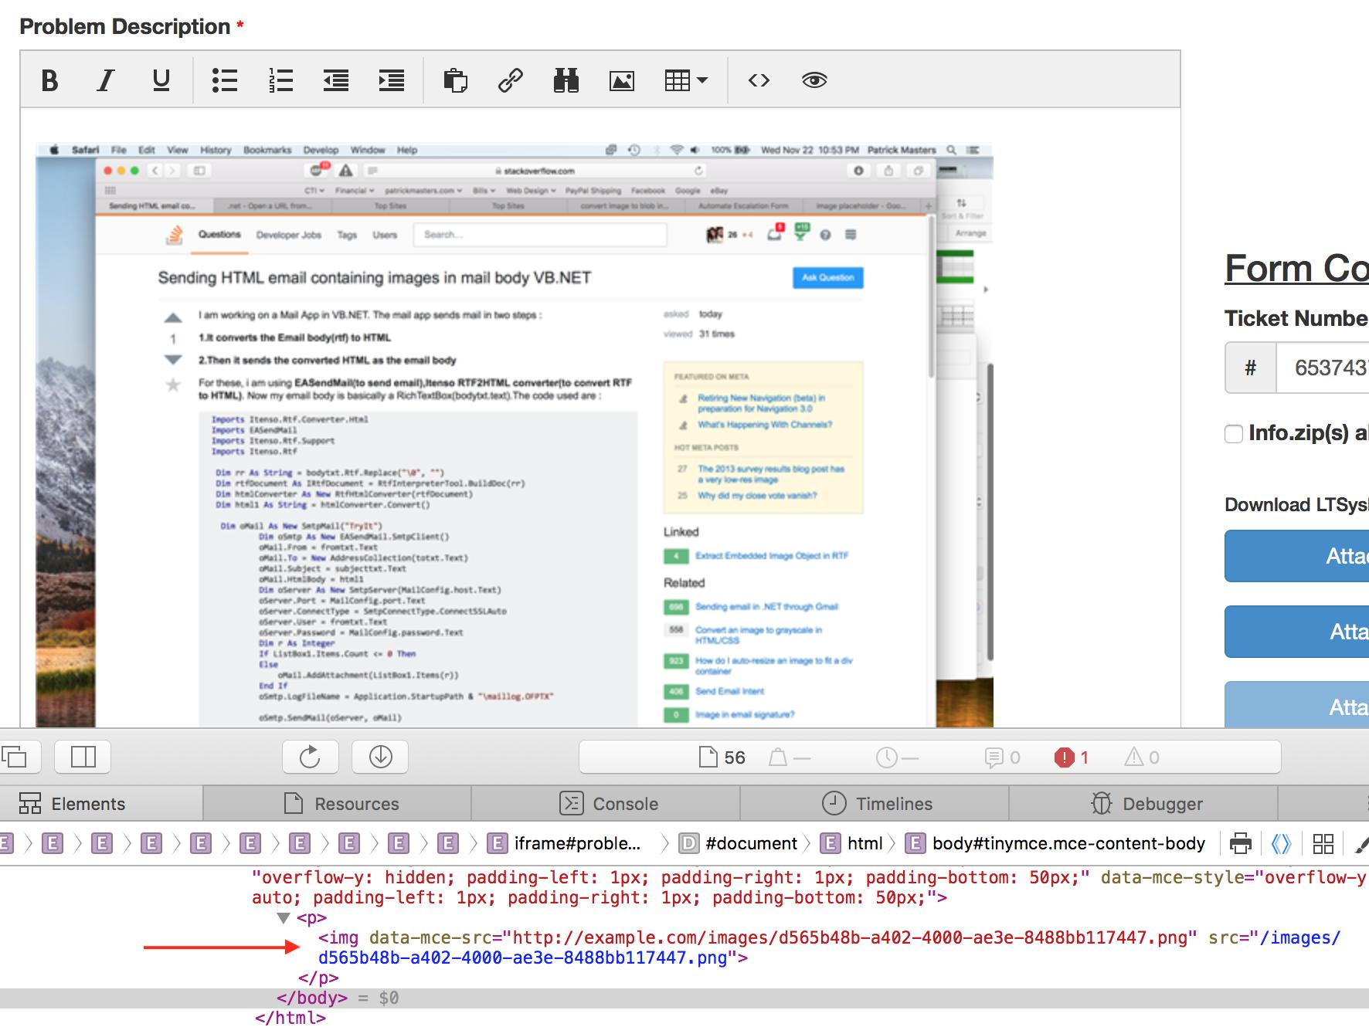The image size is (1369, 1027).
Task: Click the Paste toolbar icon
Action: tap(455, 80)
